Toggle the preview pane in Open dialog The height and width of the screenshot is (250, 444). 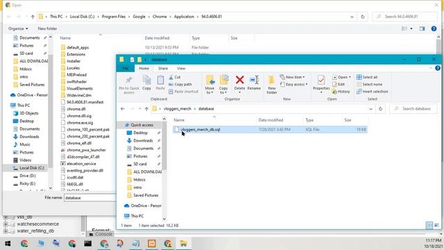coord(422,28)
